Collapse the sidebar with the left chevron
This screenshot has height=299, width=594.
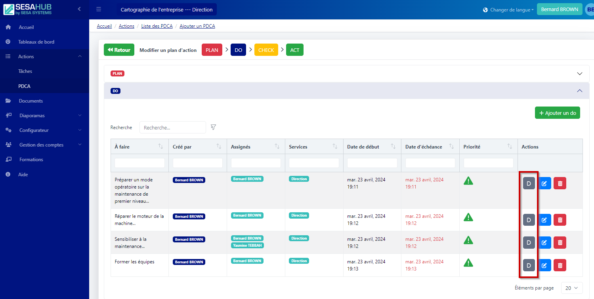click(x=79, y=9)
